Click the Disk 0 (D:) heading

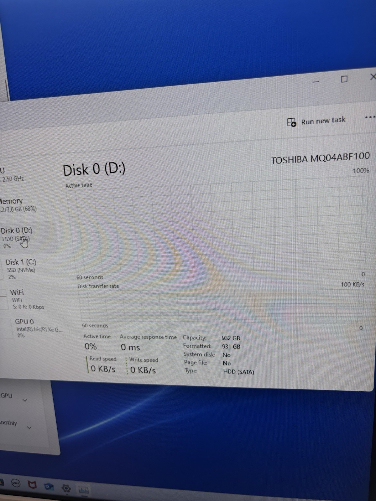[94, 169]
